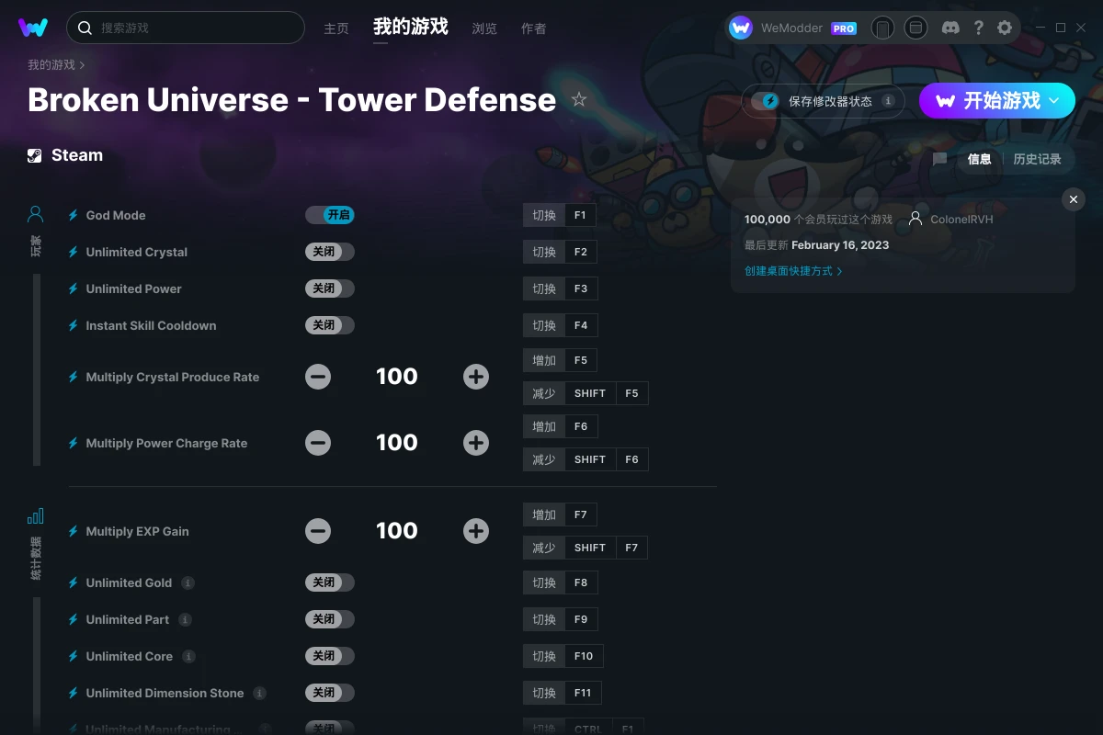Click the 我的游戏 breadcrumb link
1103x735 pixels.
click(51, 64)
